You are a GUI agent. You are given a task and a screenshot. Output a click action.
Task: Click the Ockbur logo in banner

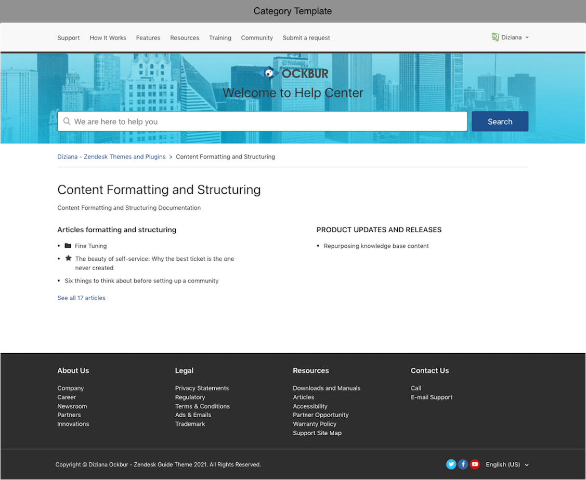[x=294, y=73]
